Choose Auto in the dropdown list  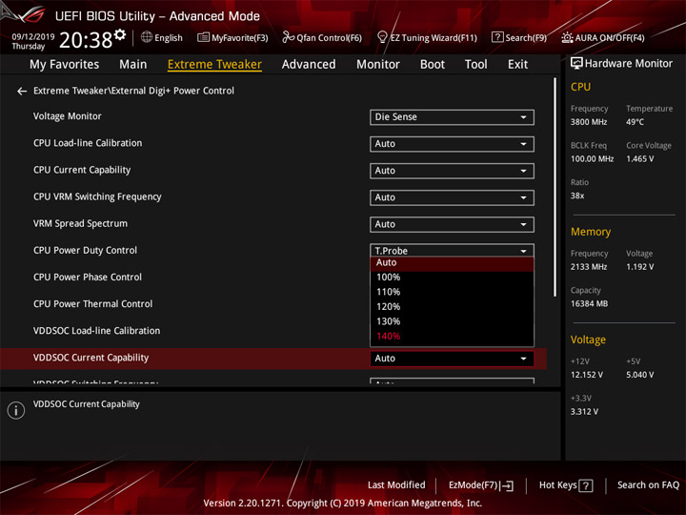click(x=452, y=263)
